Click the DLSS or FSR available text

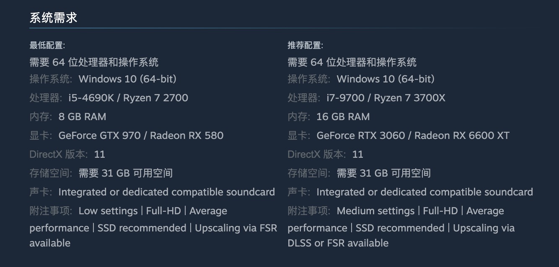[338, 243]
